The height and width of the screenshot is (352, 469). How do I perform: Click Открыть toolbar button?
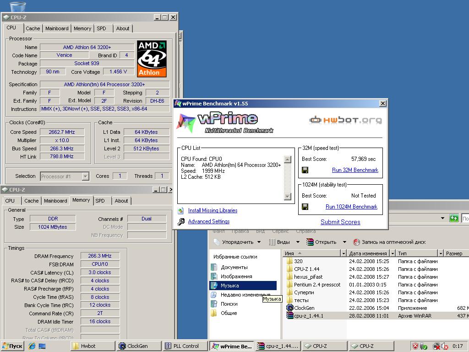[322, 242]
